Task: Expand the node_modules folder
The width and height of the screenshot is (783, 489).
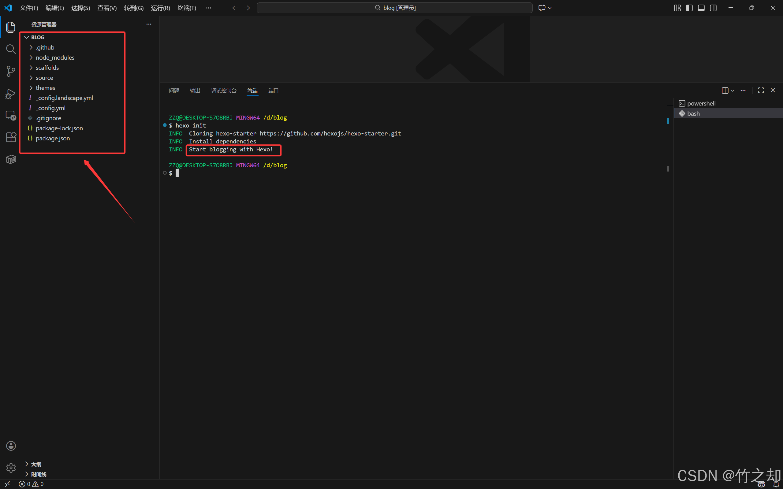Action: pyautogui.click(x=55, y=57)
